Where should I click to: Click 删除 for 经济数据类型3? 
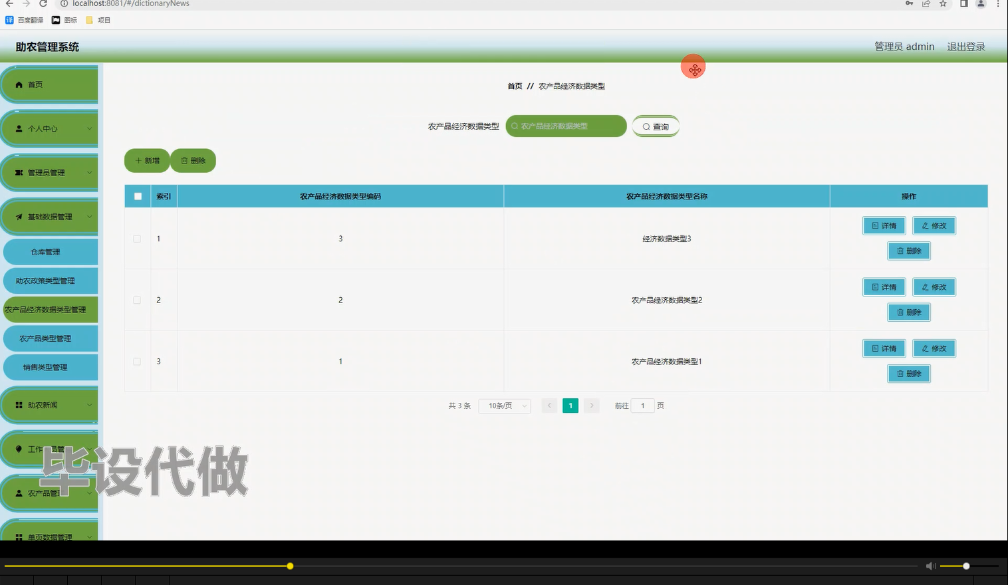909,251
